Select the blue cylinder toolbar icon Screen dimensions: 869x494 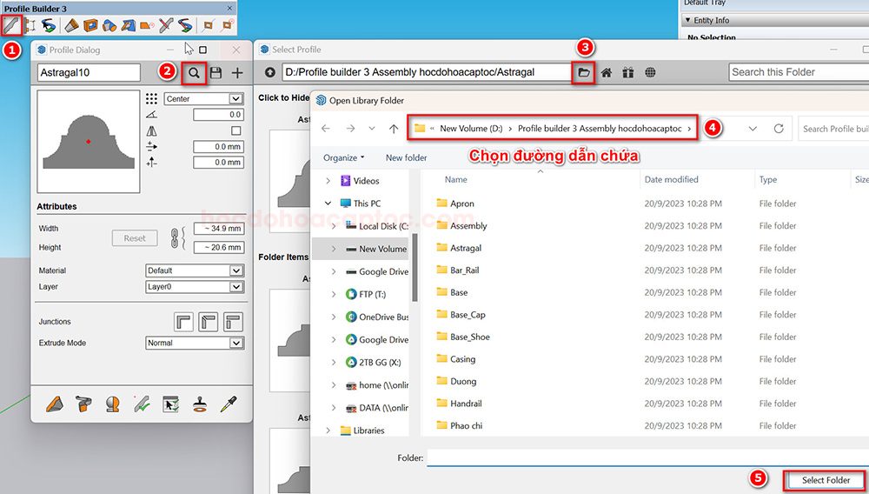click(109, 25)
